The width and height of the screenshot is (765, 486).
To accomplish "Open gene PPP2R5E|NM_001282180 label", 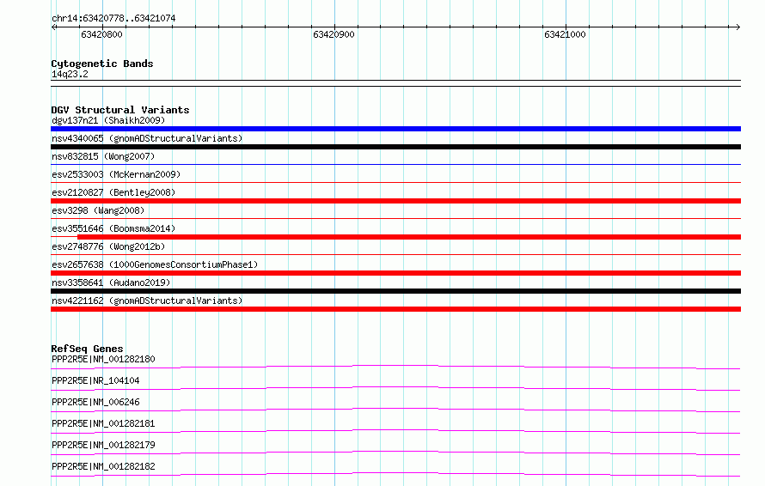I will coord(103,359).
